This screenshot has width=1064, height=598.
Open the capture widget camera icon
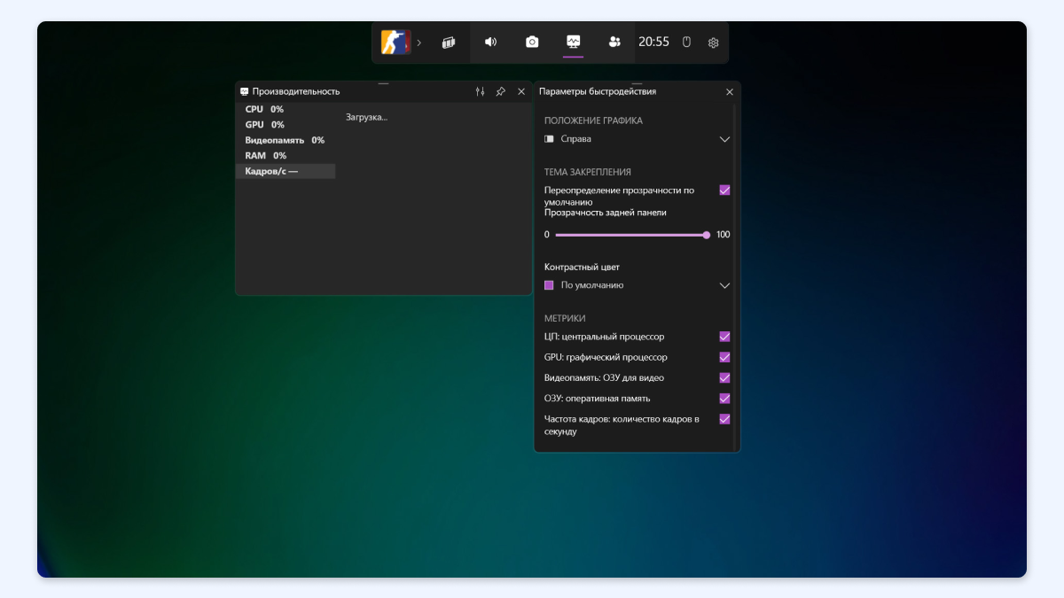pos(532,42)
